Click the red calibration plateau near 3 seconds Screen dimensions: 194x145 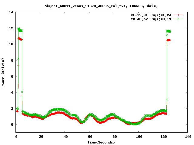[20, 39]
